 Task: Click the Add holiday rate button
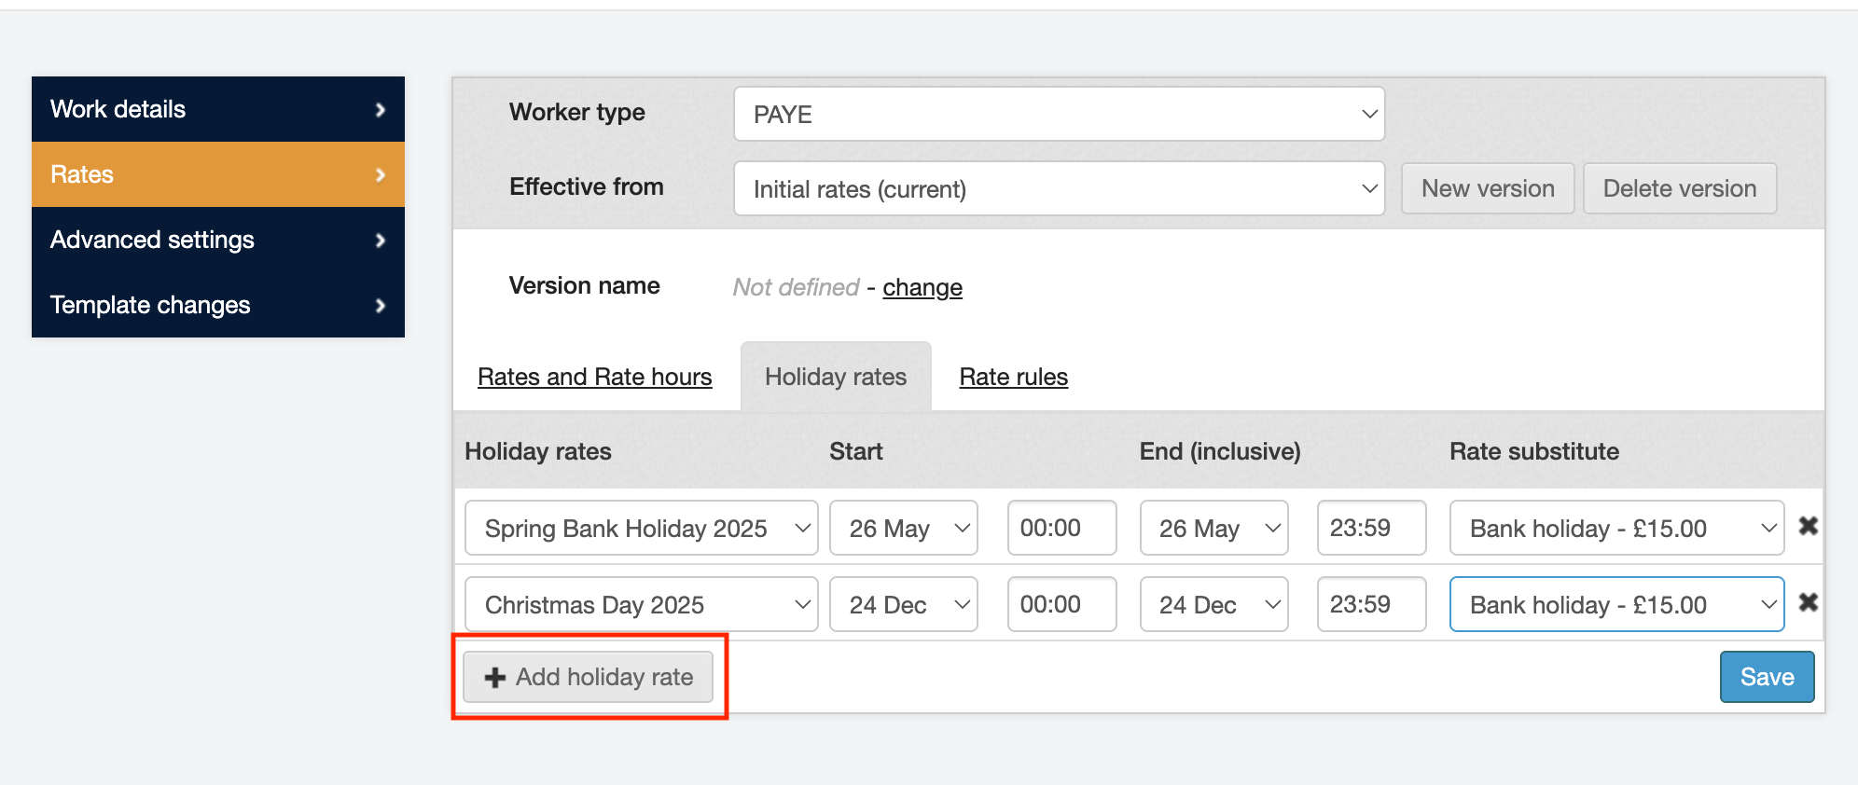click(x=589, y=677)
